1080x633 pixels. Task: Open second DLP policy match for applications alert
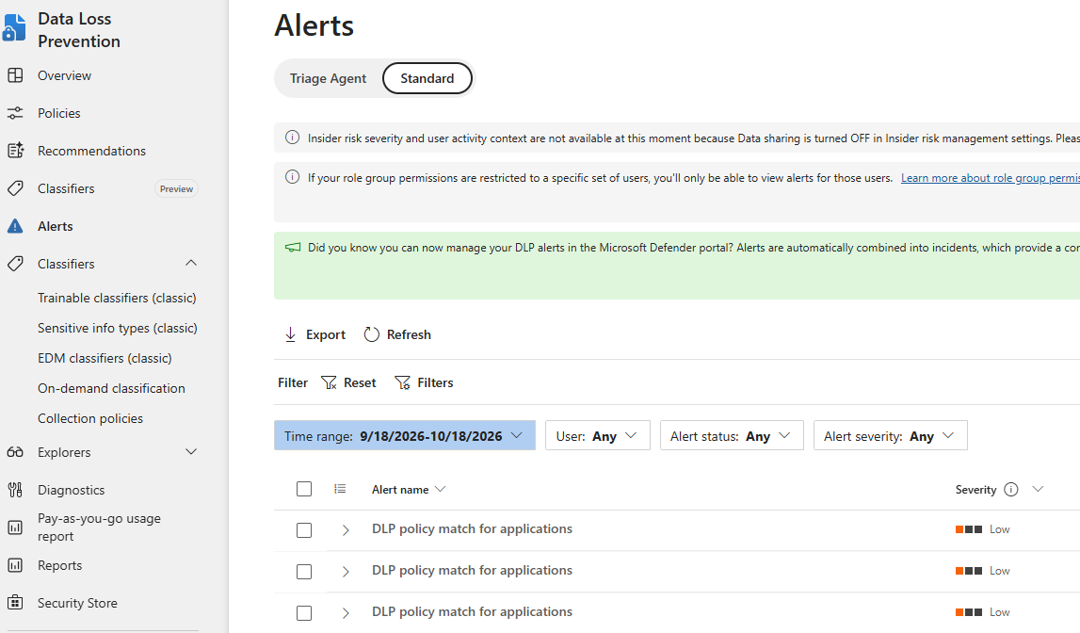[472, 570]
